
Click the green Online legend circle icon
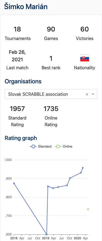tap(58, 147)
